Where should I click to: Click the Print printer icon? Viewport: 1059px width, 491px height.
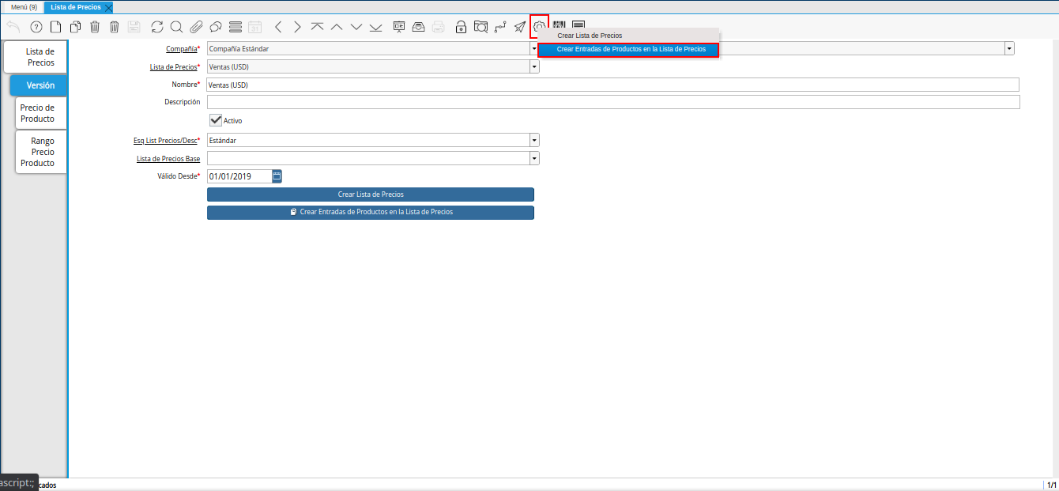(438, 27)
